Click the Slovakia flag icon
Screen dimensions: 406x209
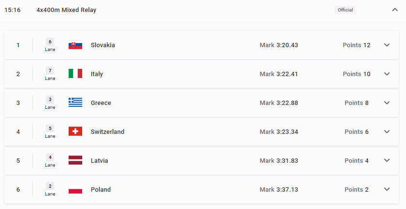[x=75, y=45]
